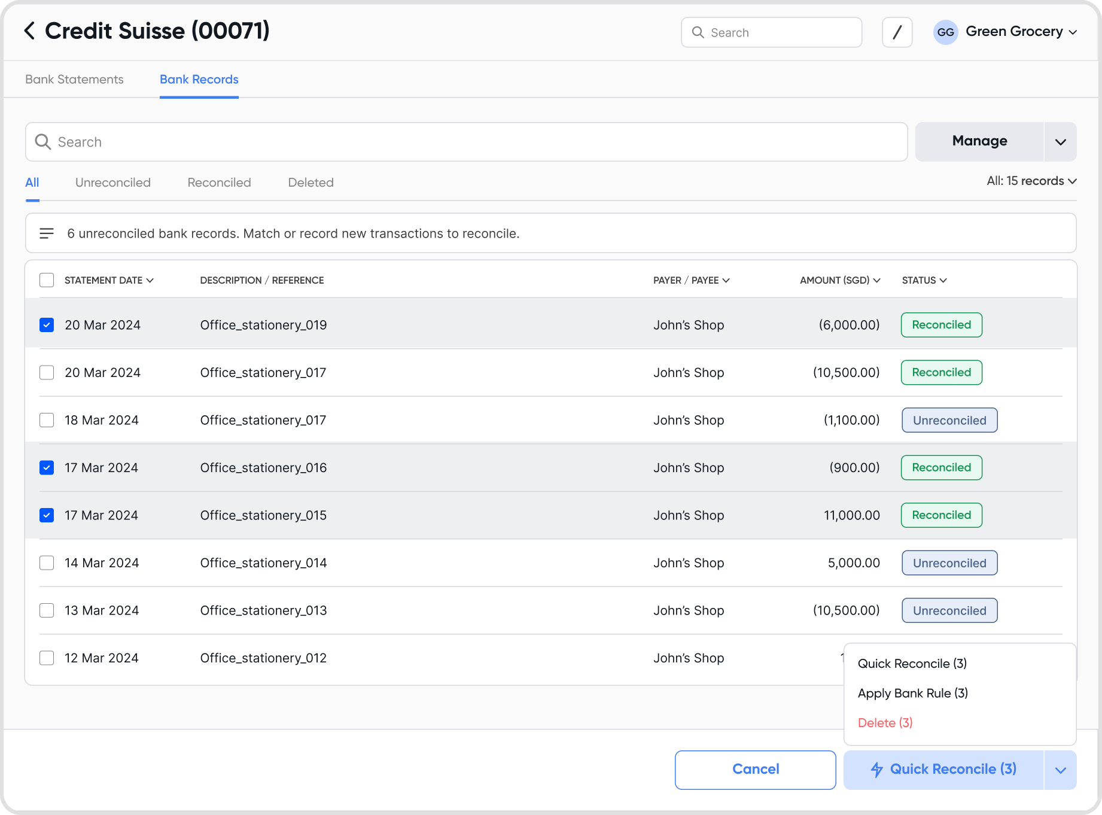
Task: Check the 20 Mar Office_stationery_017 row checkbox
Action: tap(47, 373)
